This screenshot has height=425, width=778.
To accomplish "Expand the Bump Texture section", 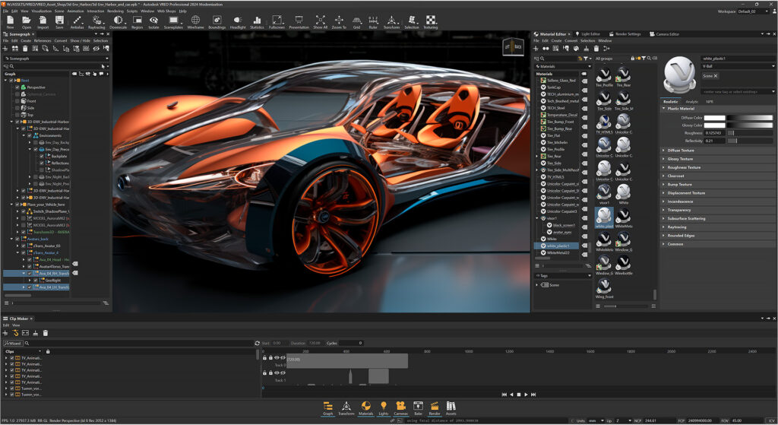I will [663, 185].
